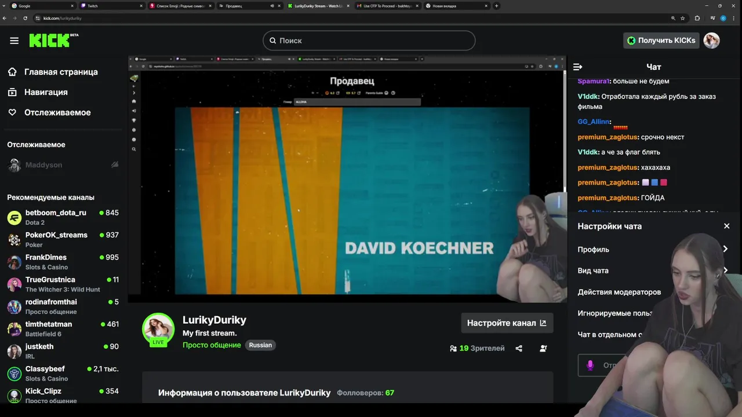
Task: Click the KICK logo
Action: click(x=53, y=40)
